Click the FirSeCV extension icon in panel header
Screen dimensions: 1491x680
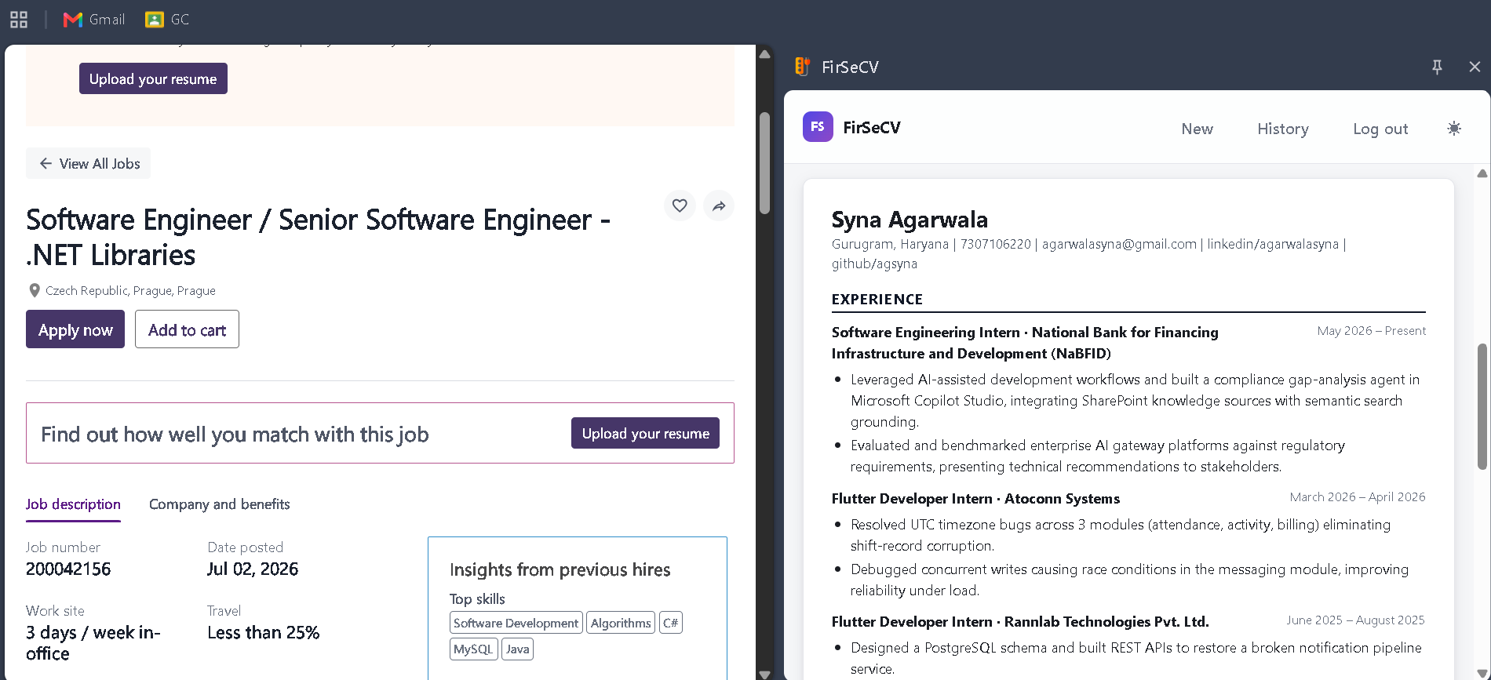(802, 67)
